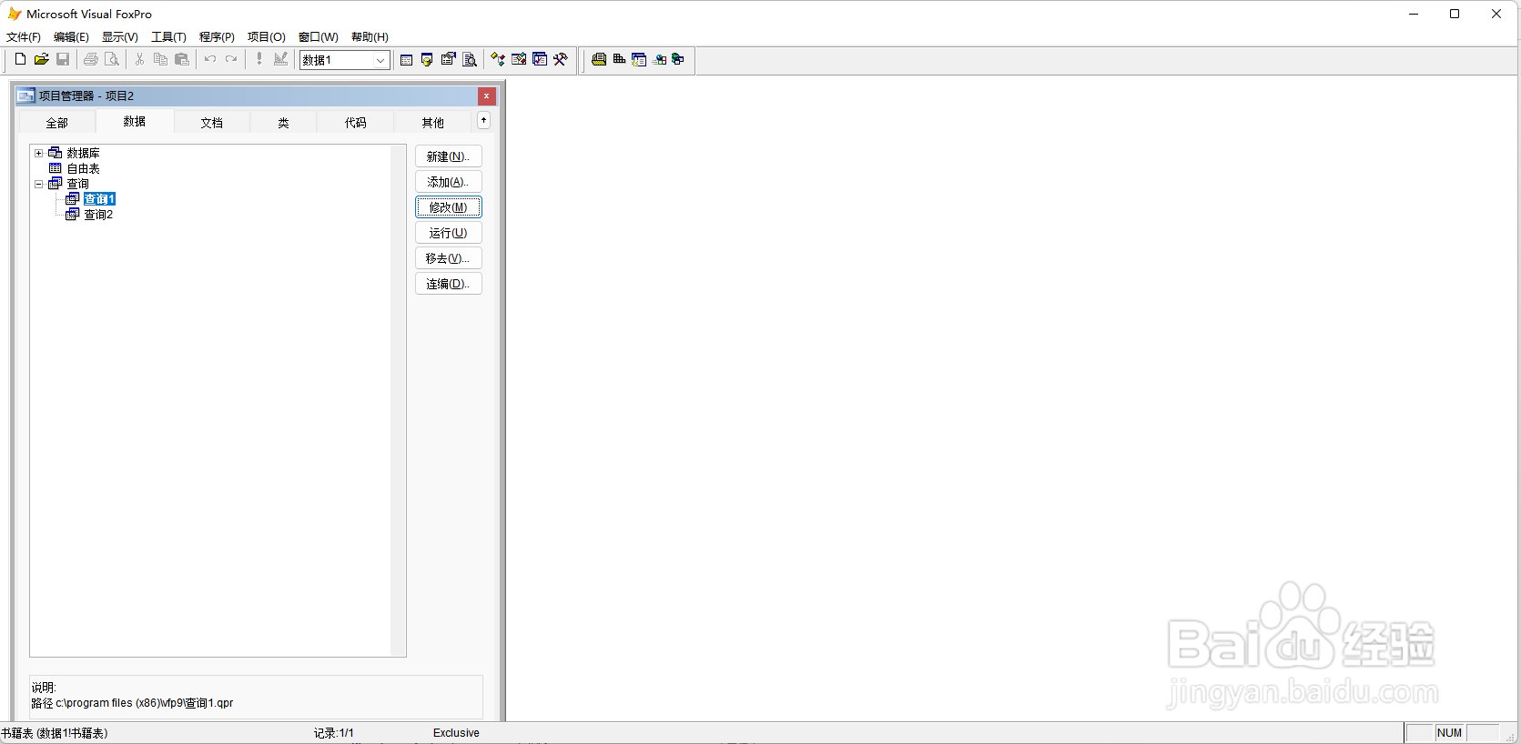Select the 自由表 tree item
1521x744 pixels.
(83, 168)
